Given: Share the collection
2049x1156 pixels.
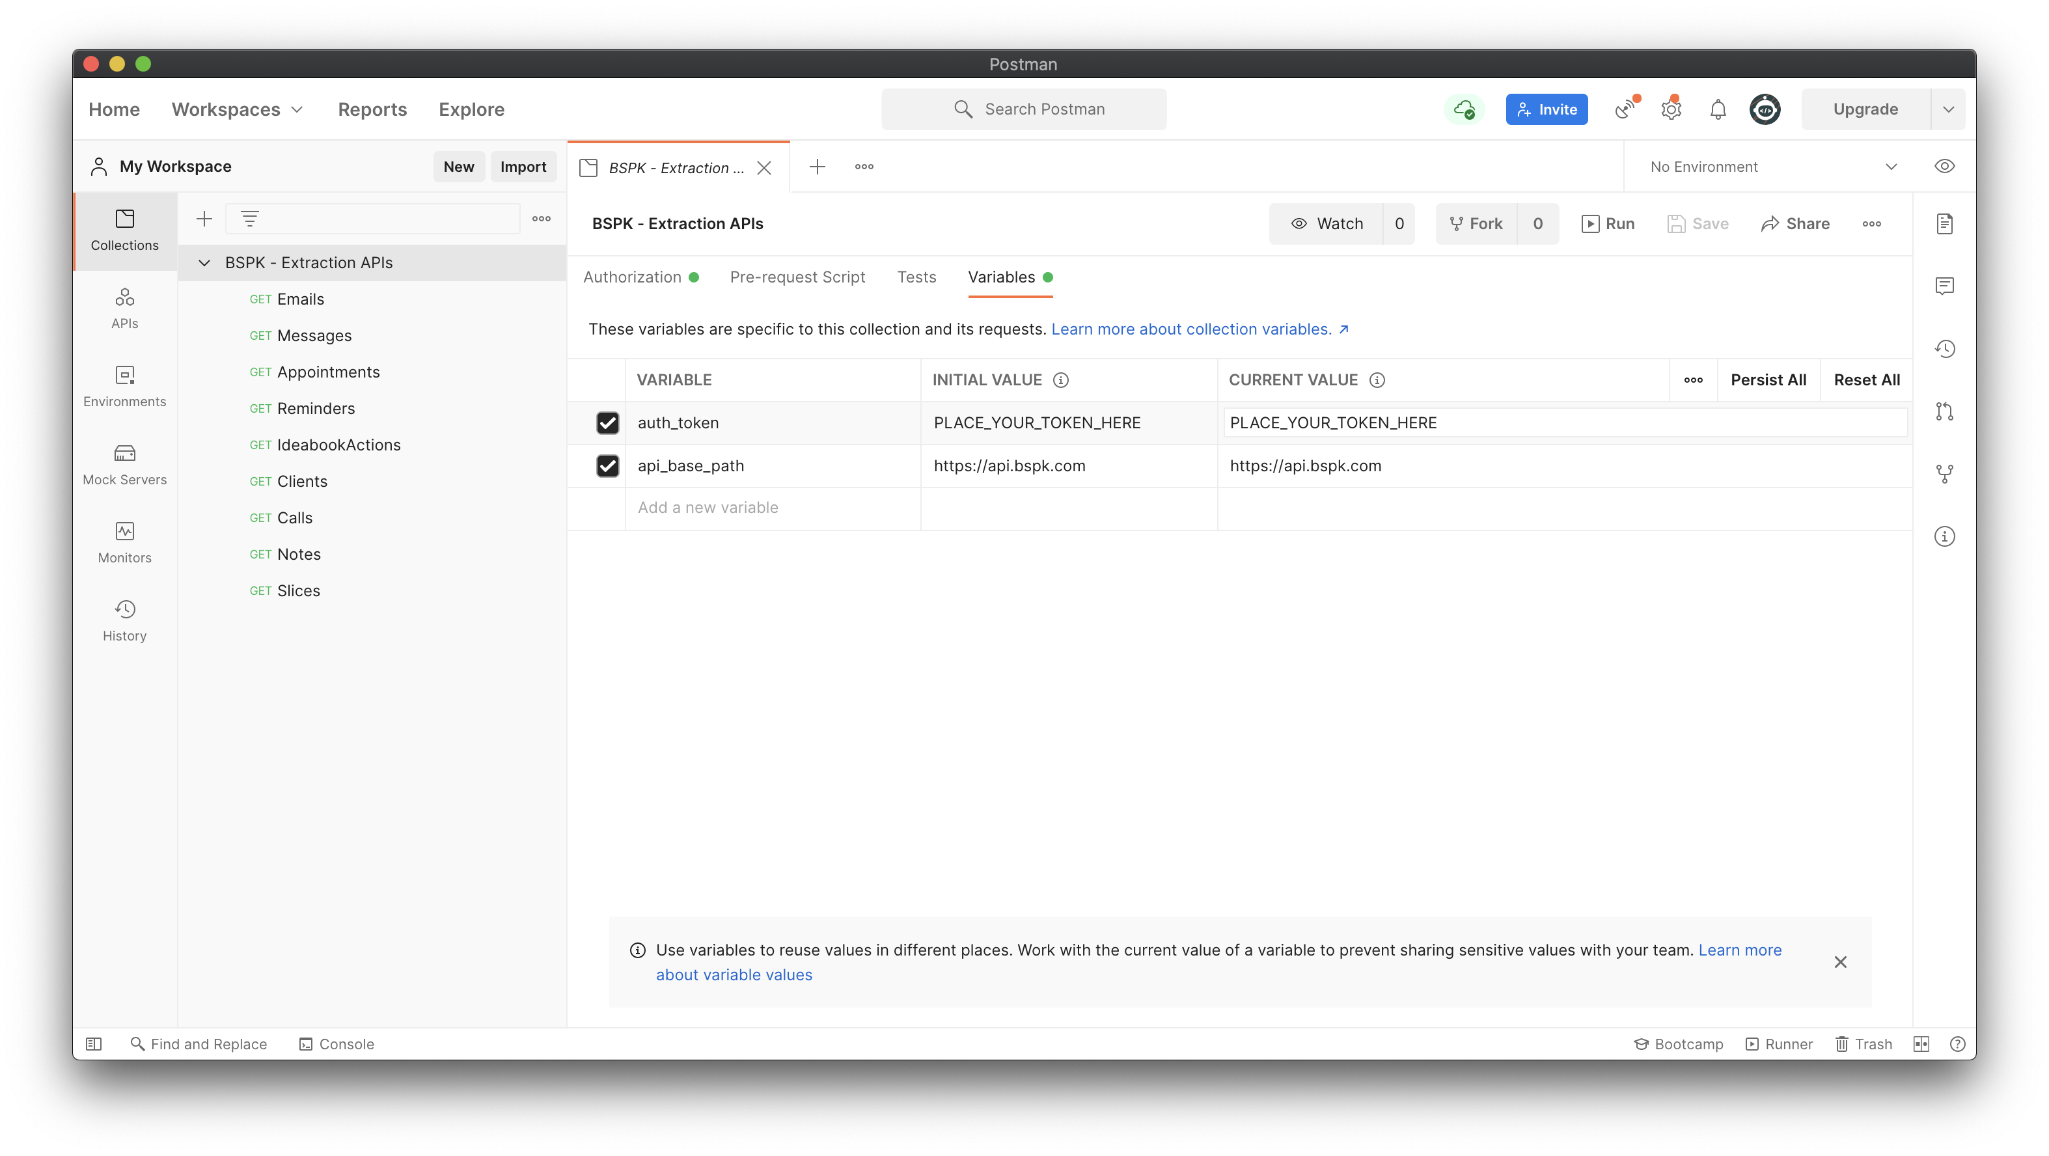Looking at the screenshot, I should pyautogui.click(x=1795, y=223).
